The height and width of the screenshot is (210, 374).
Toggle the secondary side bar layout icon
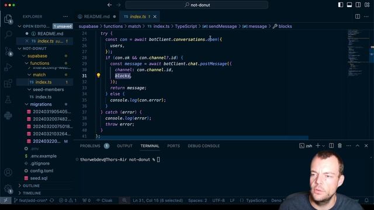[358, 5]
